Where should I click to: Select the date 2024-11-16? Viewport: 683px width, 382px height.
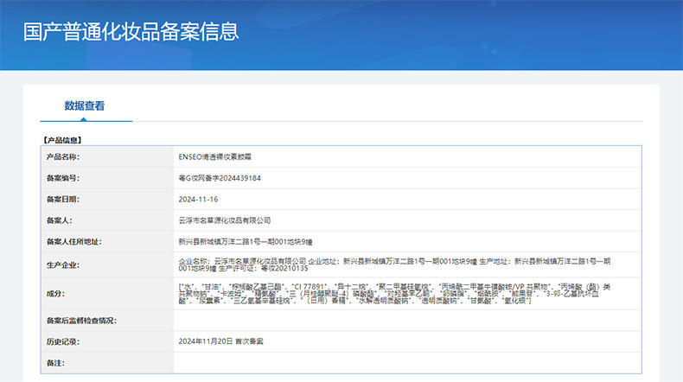[198, 199]
